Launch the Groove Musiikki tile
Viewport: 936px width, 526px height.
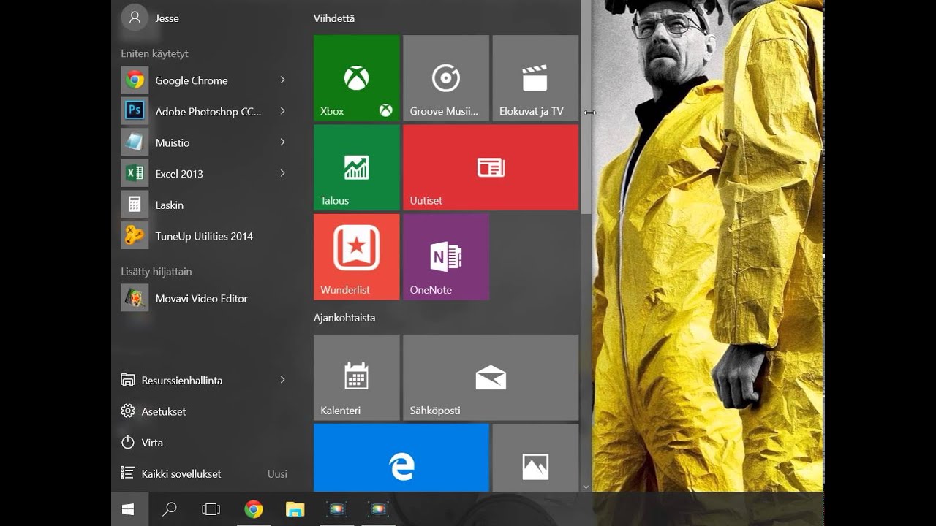(x=446, y=78)
